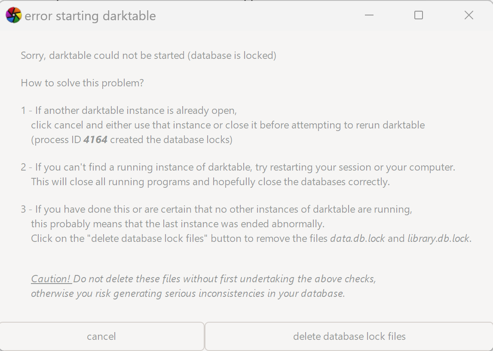
Task: Click step 1 about another darktable instance open
Action: point(129,110)
